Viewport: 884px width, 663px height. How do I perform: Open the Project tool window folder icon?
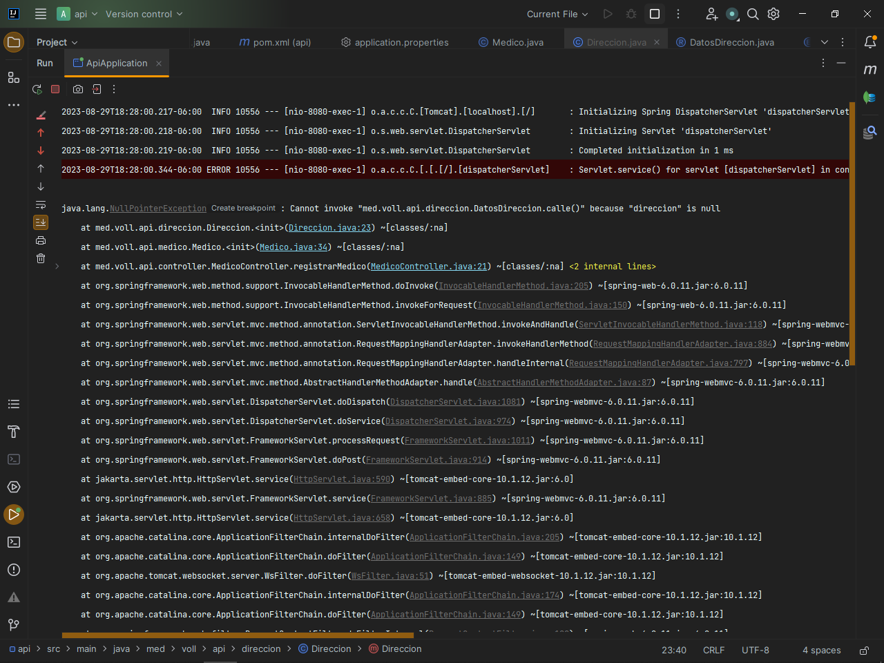pos(14,42)
